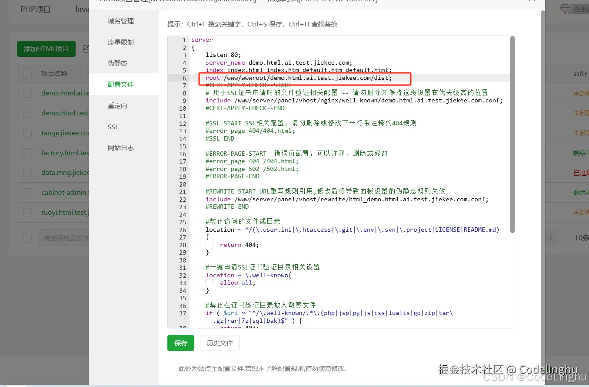This screenshot has height=387, width=589.
Task: Click the 已过期 SSL status
Action: [x=581, y=173]
